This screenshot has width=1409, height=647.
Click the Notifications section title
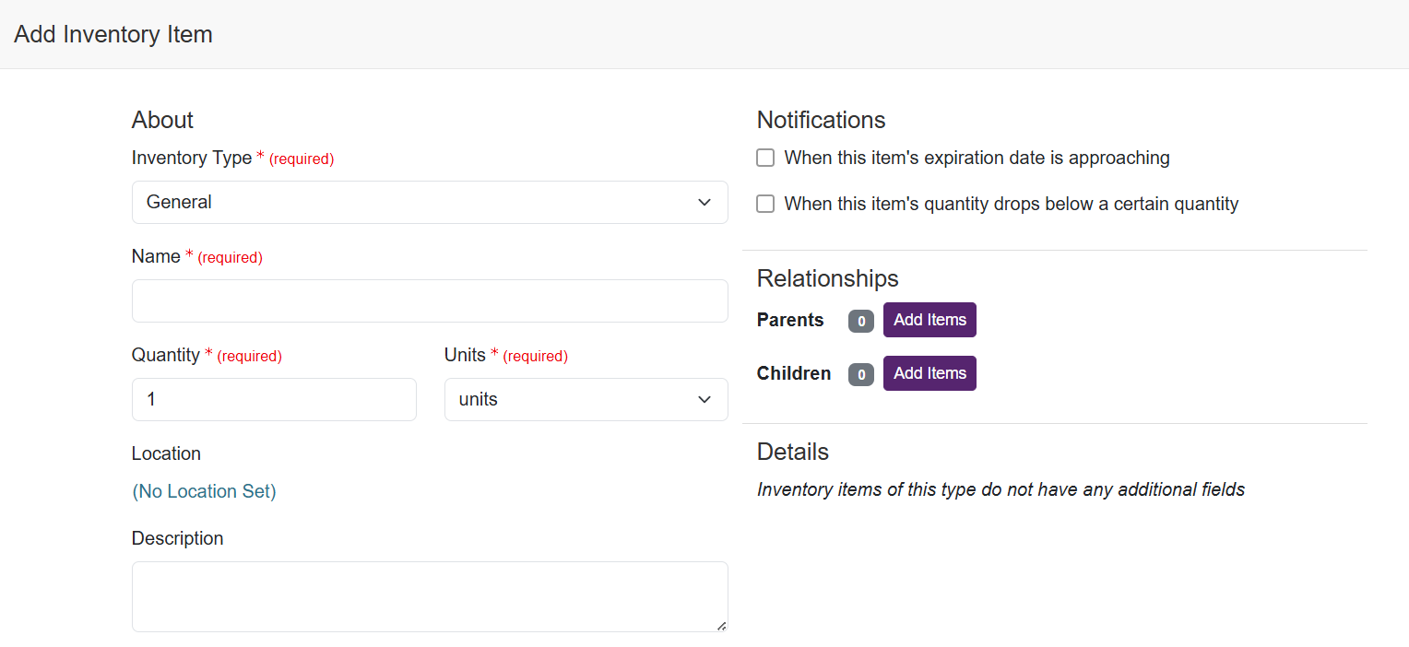(821, 120)
